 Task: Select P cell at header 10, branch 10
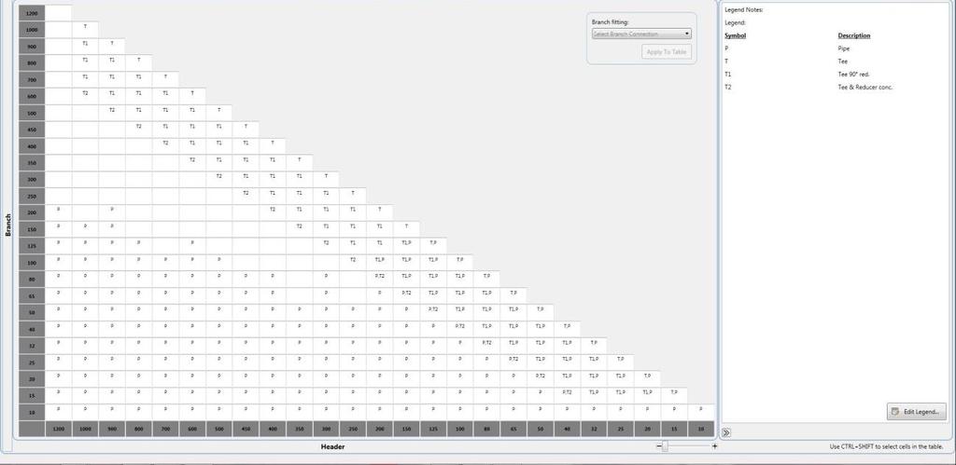(x=700, y=412)
